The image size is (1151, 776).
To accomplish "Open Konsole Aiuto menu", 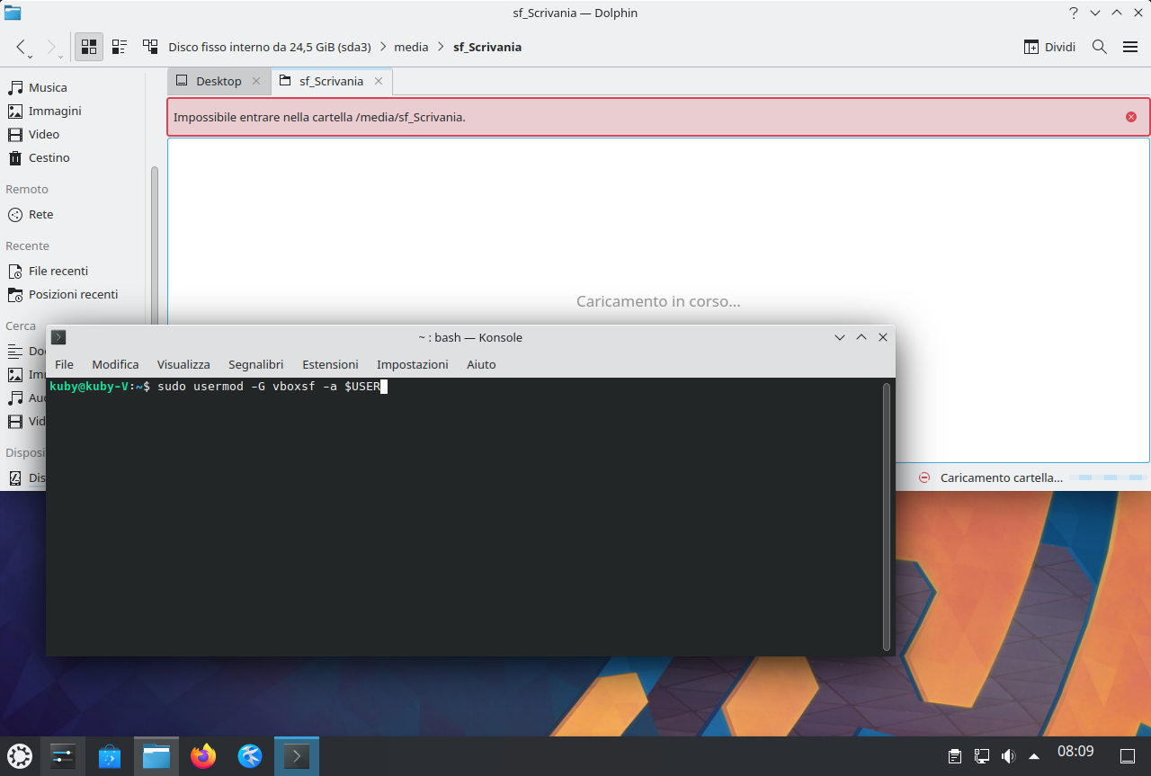I will point(481,364).
